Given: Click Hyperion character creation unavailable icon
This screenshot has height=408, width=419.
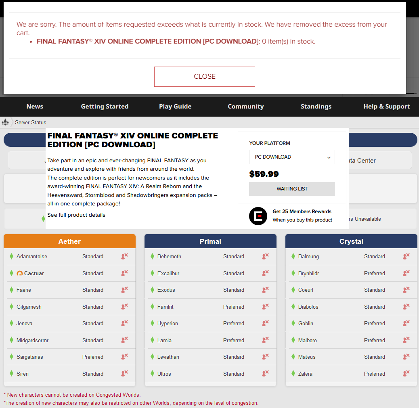Looking at the screenshot, I should click(265, 323).
